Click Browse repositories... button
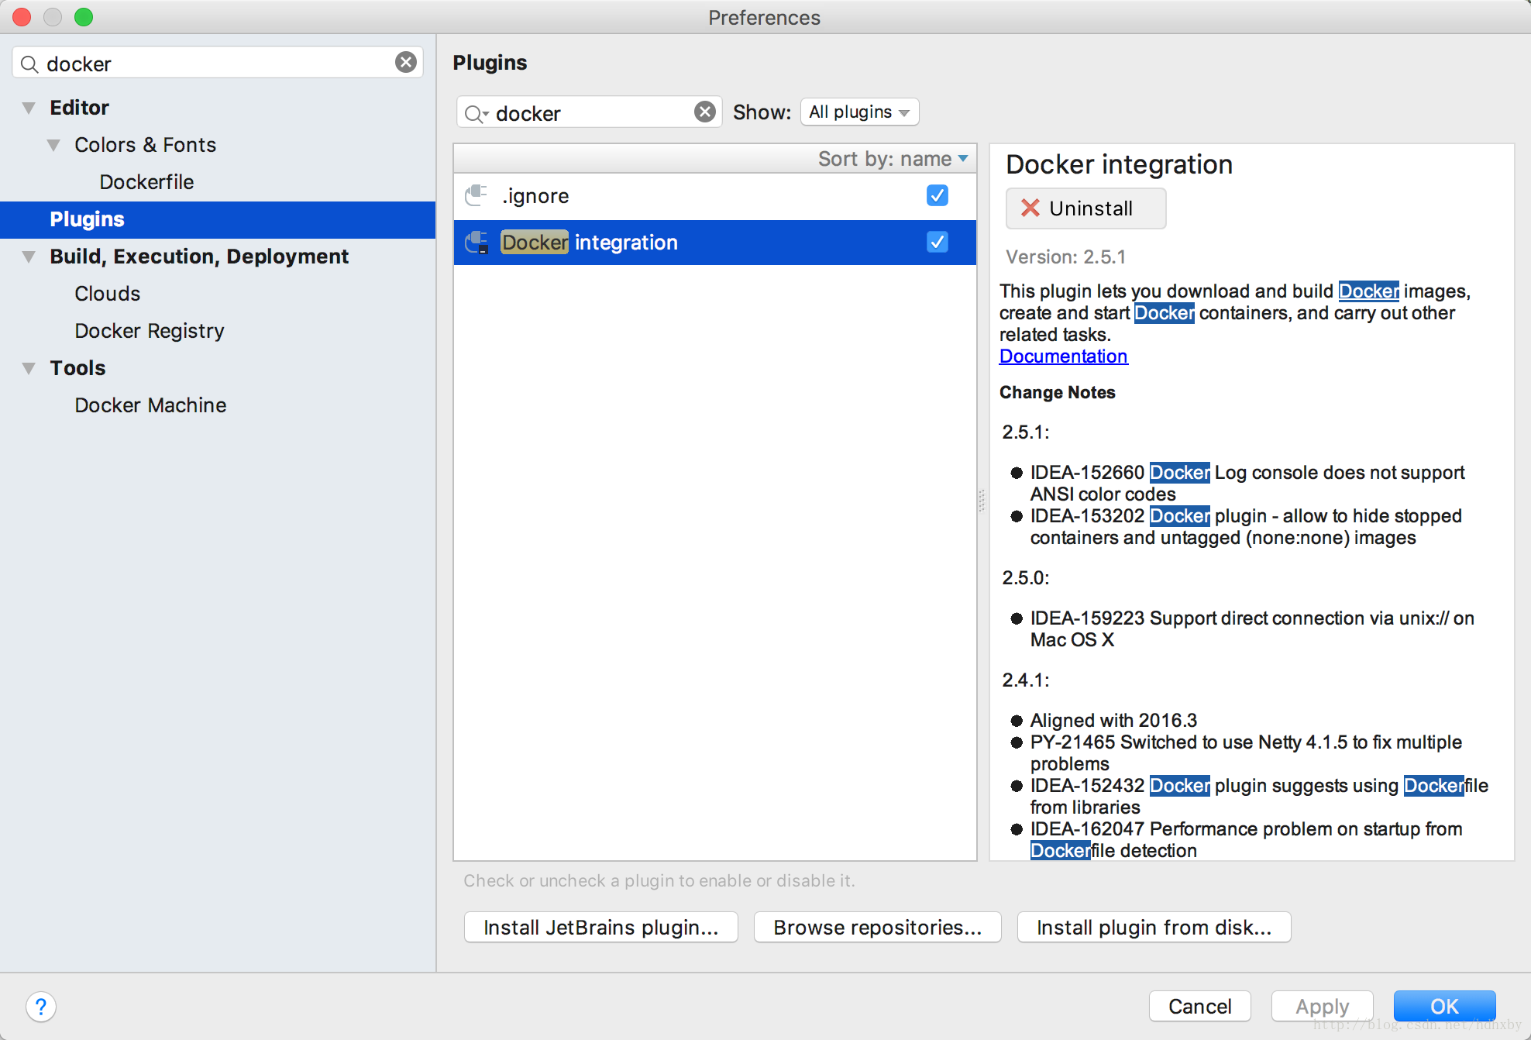Viewport: 1531px width, 1040px height. click(x=877, y=928)
